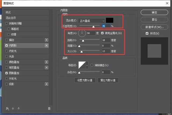Add another 描边 effect with plus icon
The height and width of the screenshot is (115, 172).
tap(46, 40)
